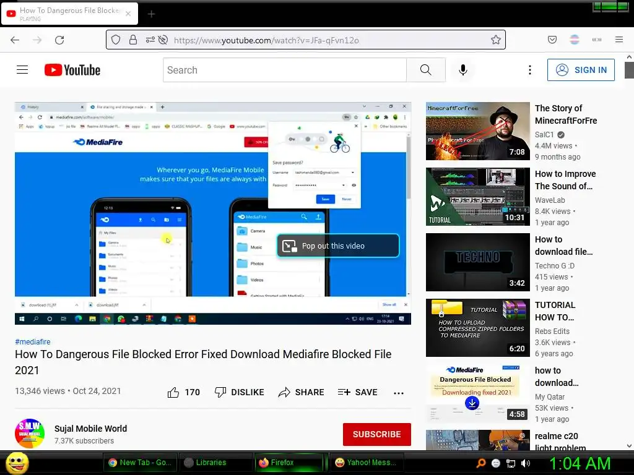The height and width of the screenshot is (475, 634).
Task: Open the TUTORIAL zipped folders 6:20 thumbnail
Action: pos(477,328)
